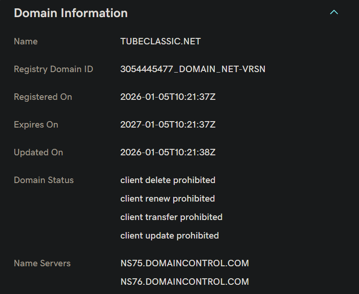The image size is (359, 294).
Task: Click client renew prohibited status
Action: pos(168,199)
